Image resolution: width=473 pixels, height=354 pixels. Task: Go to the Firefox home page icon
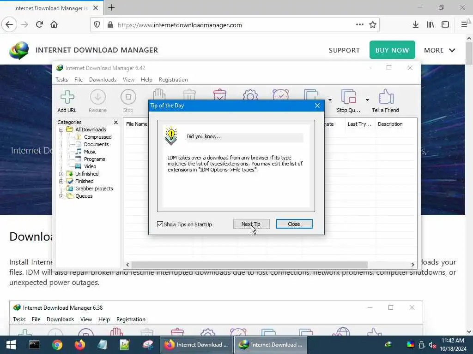(x=54, y=25)
